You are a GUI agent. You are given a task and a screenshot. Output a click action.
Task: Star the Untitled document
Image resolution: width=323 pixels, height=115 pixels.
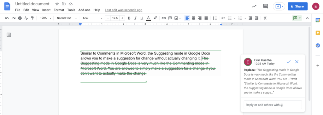57,4
